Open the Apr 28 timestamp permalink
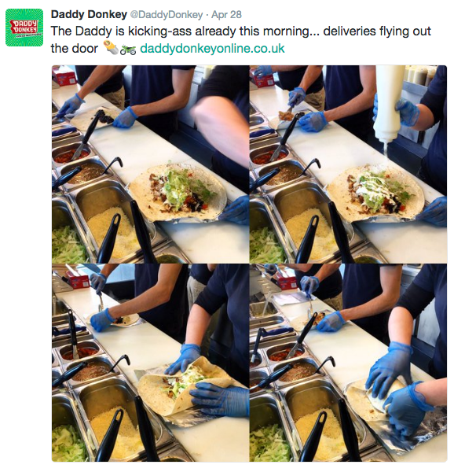This screenshot has height=472, width=454. pos(226,14)
